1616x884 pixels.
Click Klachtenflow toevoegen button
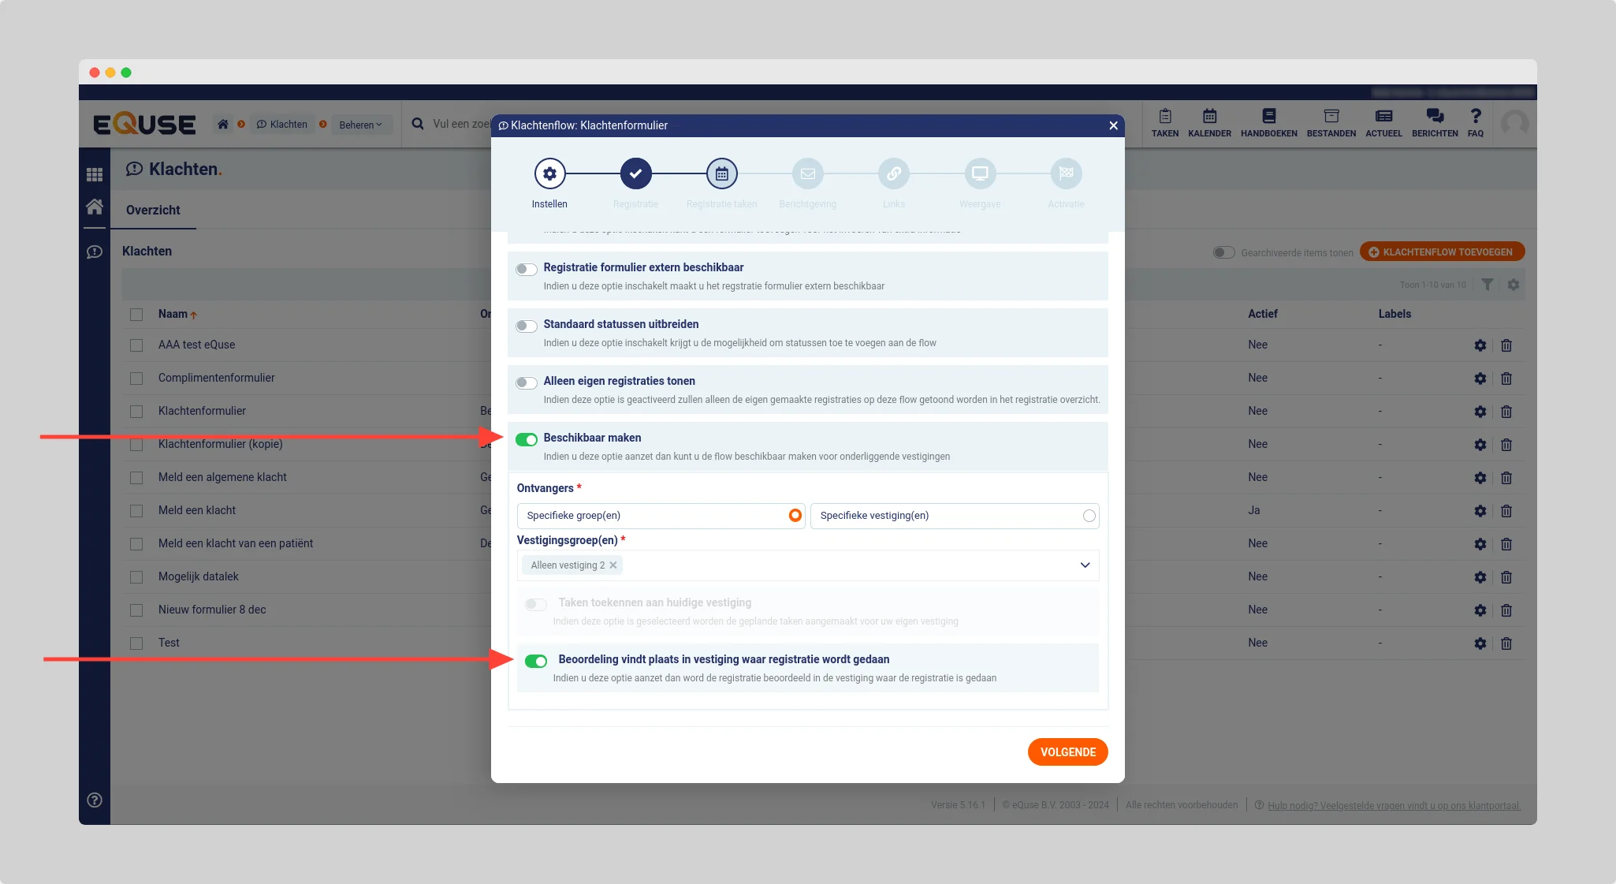(x=1441, y=252)
